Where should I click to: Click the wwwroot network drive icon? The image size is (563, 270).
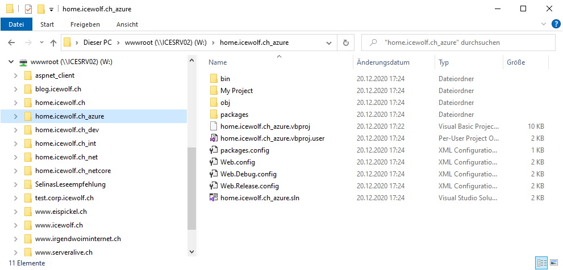click(23, 62)
